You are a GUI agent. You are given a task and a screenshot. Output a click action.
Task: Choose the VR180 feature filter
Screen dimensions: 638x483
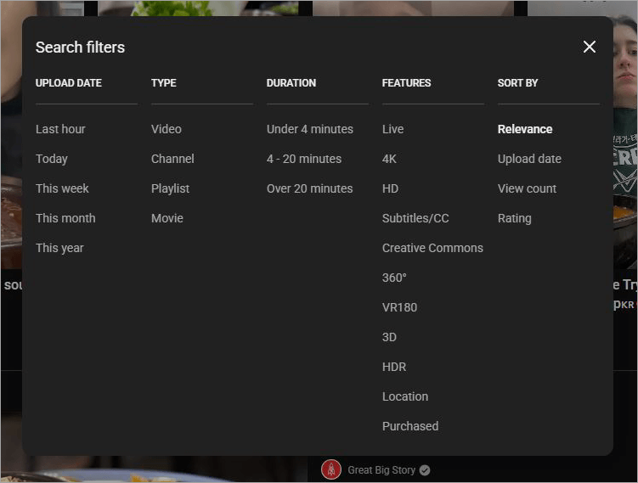coord(399,307)
